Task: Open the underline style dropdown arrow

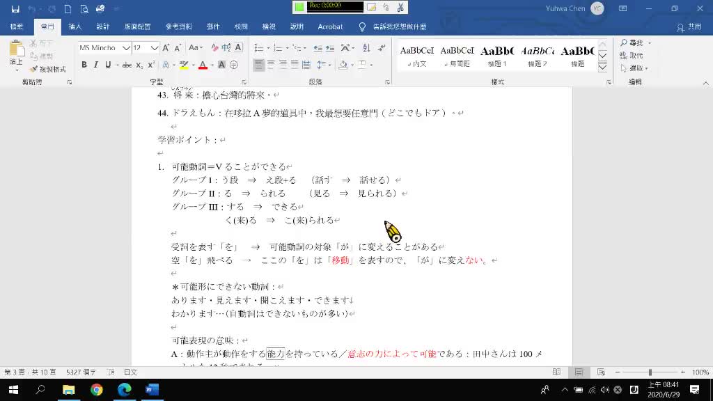Action: [x=117, y=65]
